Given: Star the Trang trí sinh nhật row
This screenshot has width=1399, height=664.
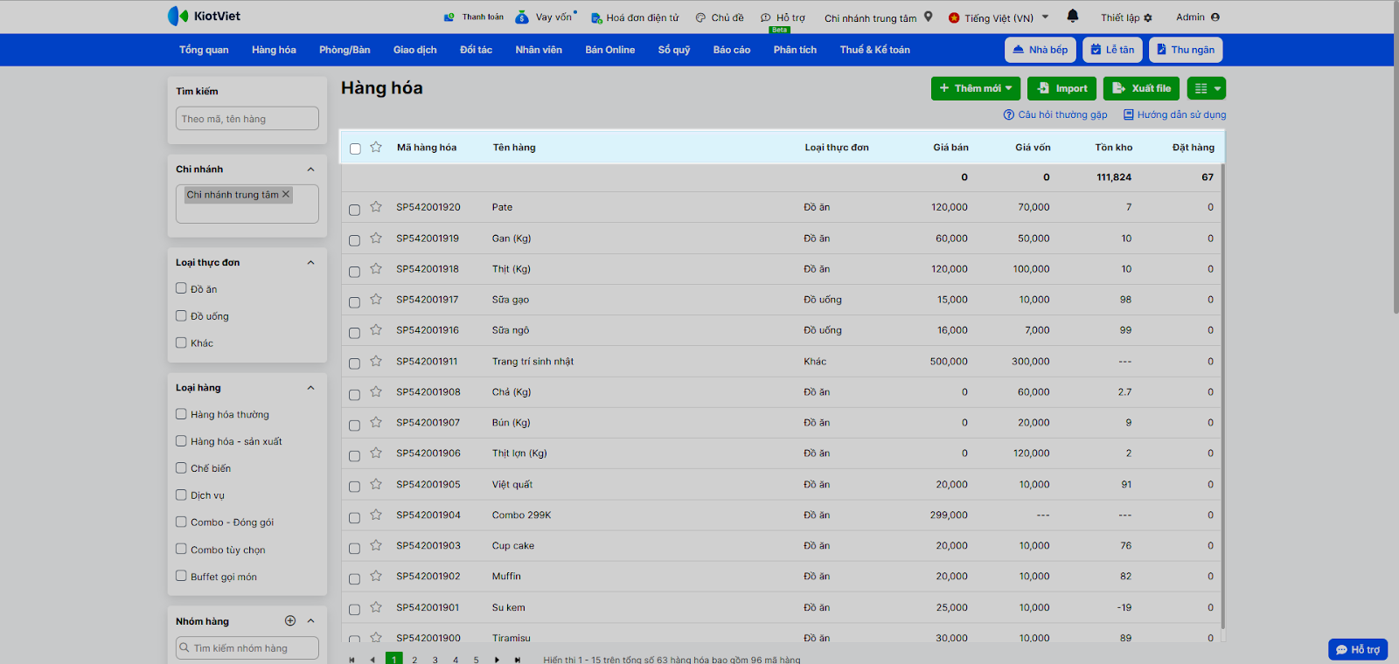Looking at the screenshot, I should [x=376, y=361].
